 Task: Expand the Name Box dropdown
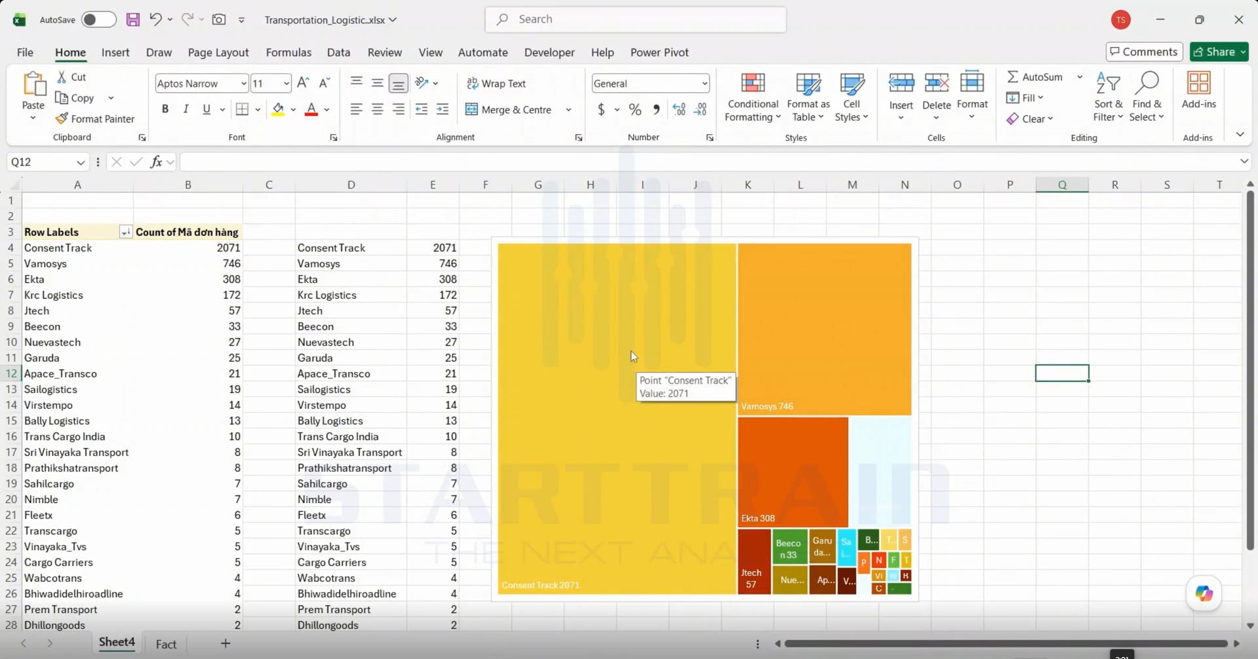(x=80, y=162)
